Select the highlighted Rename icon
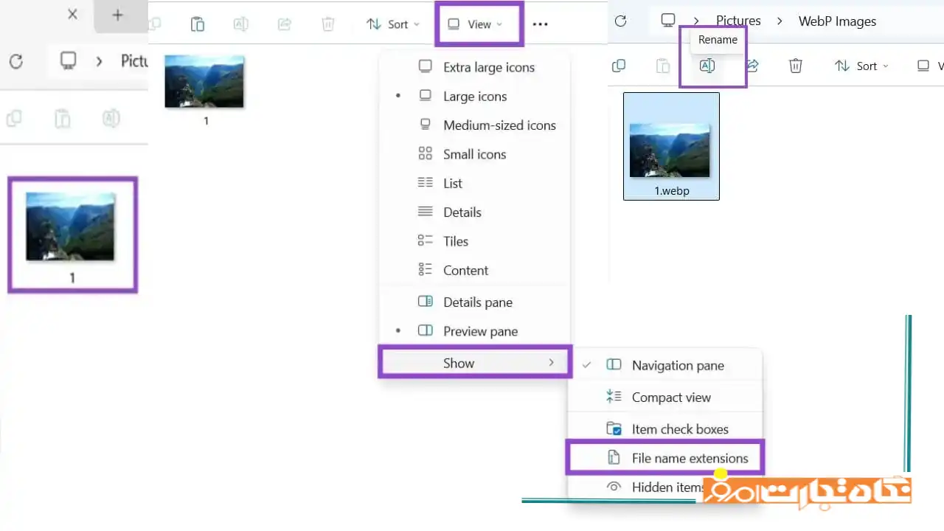The height and width of the screenshot is (531, 944). tap(707, 66)
